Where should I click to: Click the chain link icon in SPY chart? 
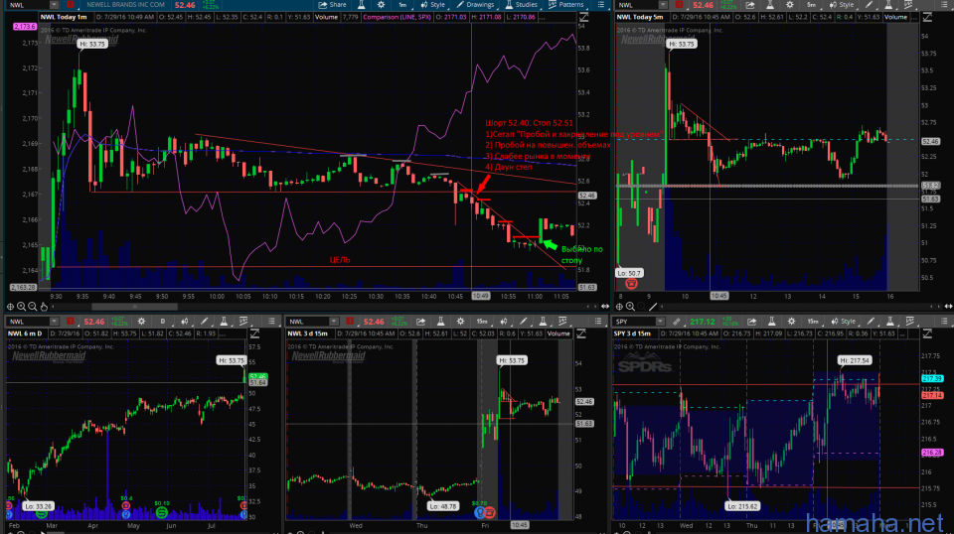[x=677, y=322]
